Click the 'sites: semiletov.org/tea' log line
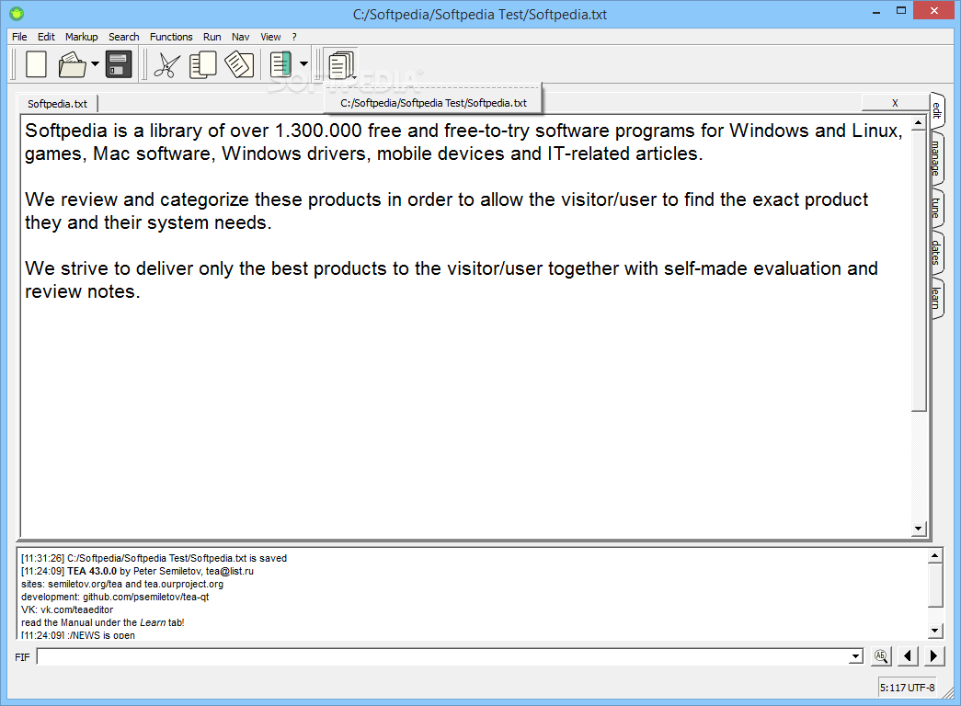961x706 pixels. coord(122,584)
